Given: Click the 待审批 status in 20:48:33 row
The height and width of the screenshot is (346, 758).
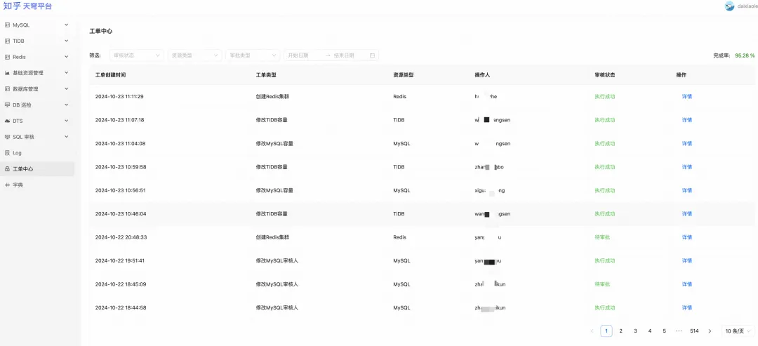Looking at the screenshot, I should 602,237.
